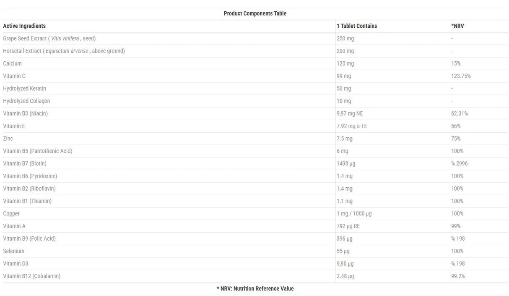Select the Vitamin B7 (Biotin) label

pyautogui.click(x=25, y=164)
